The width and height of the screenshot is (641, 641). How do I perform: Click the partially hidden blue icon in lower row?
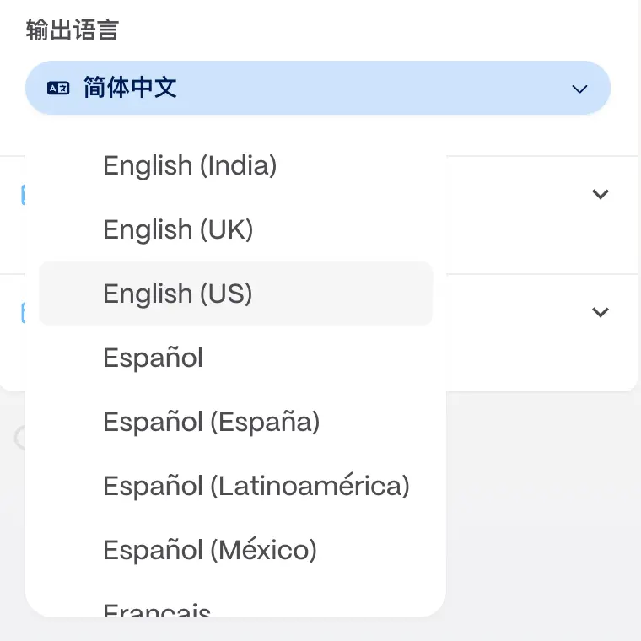pyautogui.click(x=23, y=313)
